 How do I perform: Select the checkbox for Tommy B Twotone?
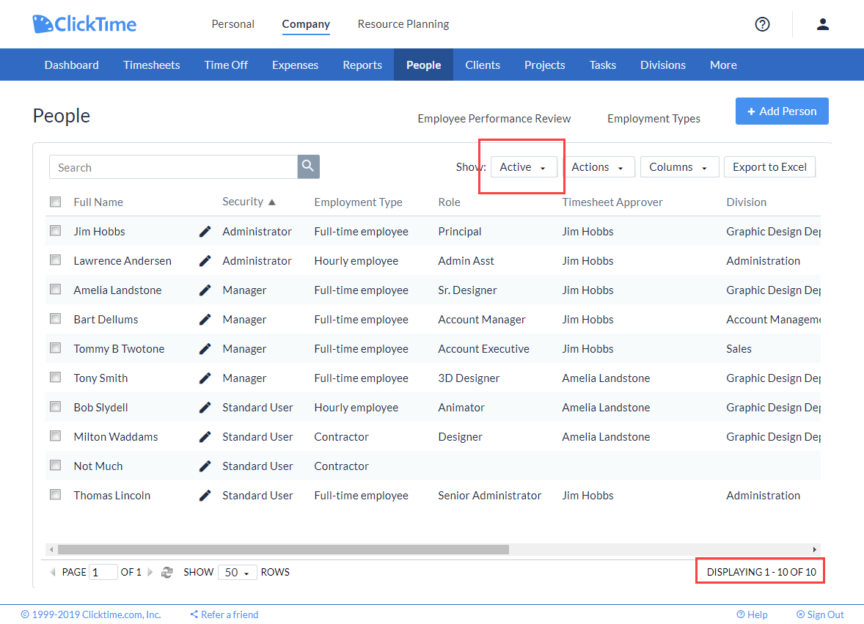tap(55, 348)
